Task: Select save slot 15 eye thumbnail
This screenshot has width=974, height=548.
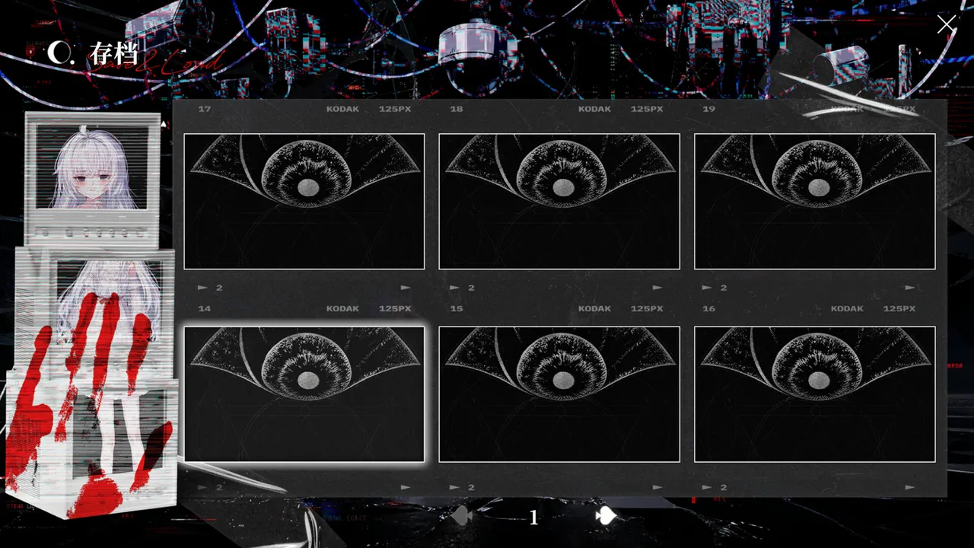Action: pos(559,394)
